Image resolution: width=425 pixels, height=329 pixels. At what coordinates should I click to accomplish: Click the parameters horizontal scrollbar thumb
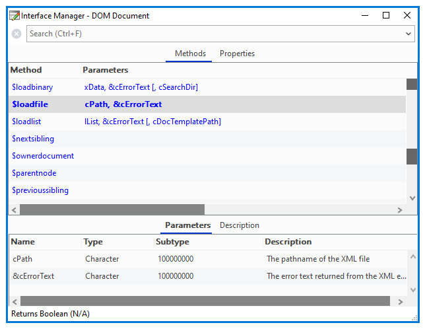tap(205, 301)
